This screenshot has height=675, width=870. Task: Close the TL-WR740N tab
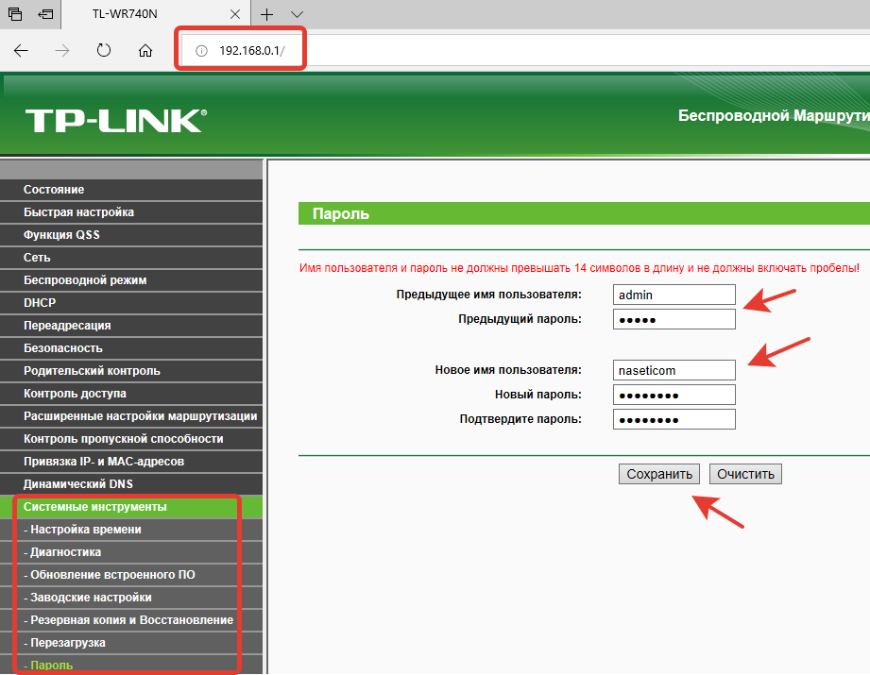tap(235, 14)
